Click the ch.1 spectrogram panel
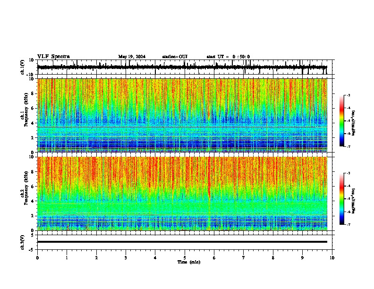 pos(182,115)
